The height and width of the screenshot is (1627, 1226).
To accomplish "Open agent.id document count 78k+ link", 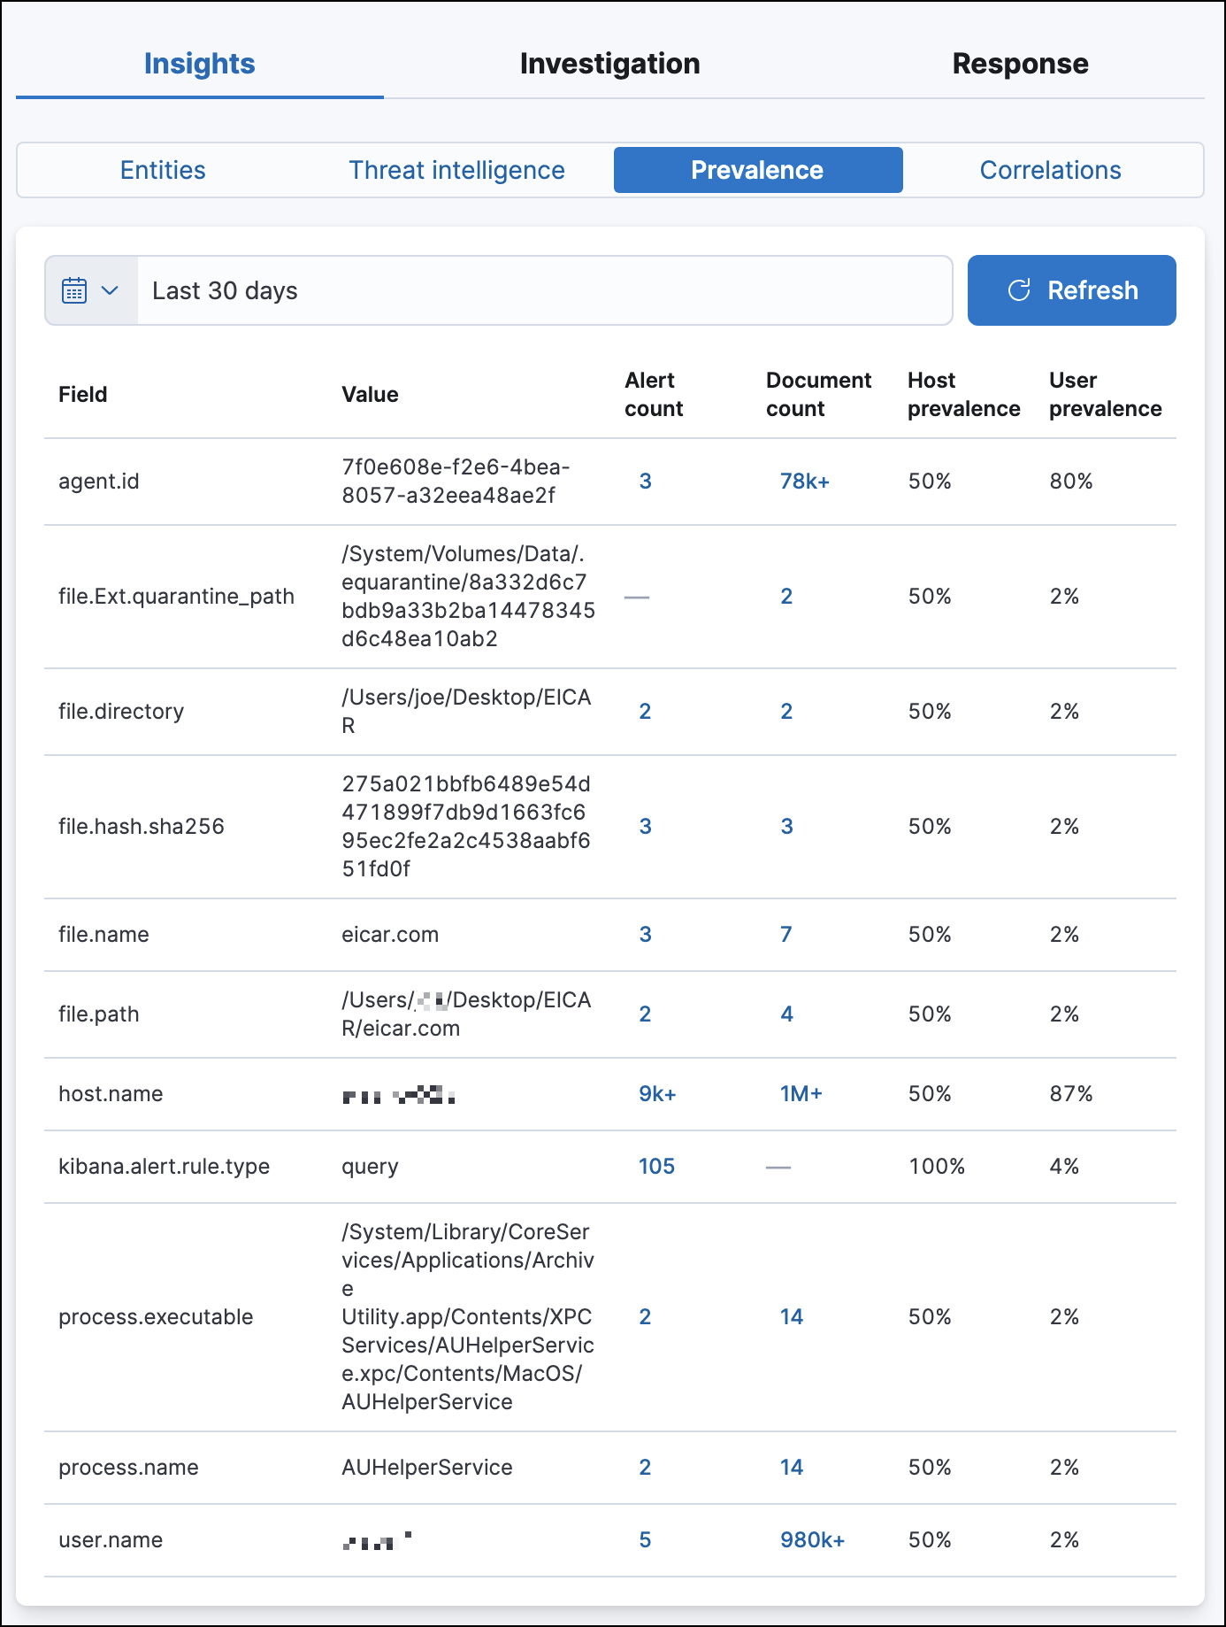I will click(804, 482).
